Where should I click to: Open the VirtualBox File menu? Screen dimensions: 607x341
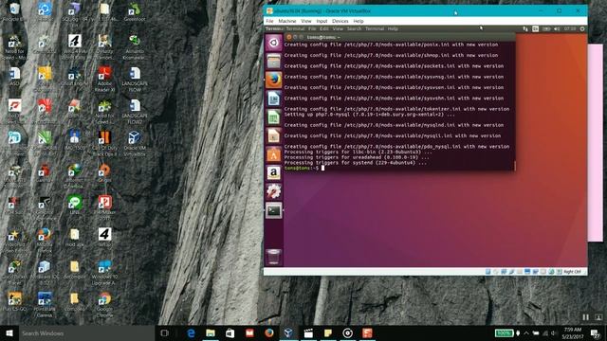tap(269, 21)
